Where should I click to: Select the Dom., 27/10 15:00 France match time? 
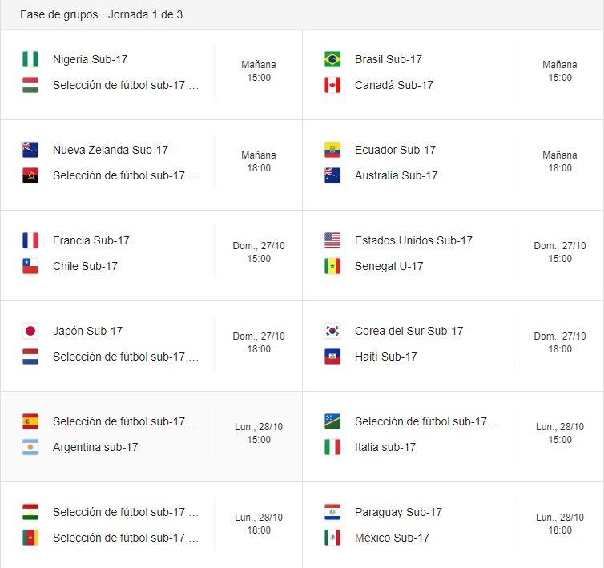pyautogui.click(x=259, y=252)
